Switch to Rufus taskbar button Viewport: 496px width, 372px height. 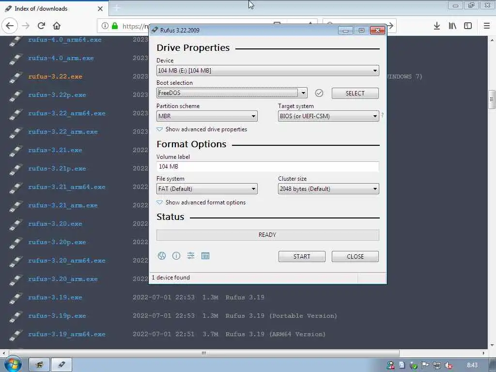point(62,365)
